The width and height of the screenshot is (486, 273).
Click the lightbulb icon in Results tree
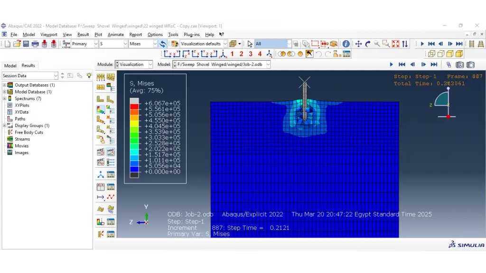(89, 75)
